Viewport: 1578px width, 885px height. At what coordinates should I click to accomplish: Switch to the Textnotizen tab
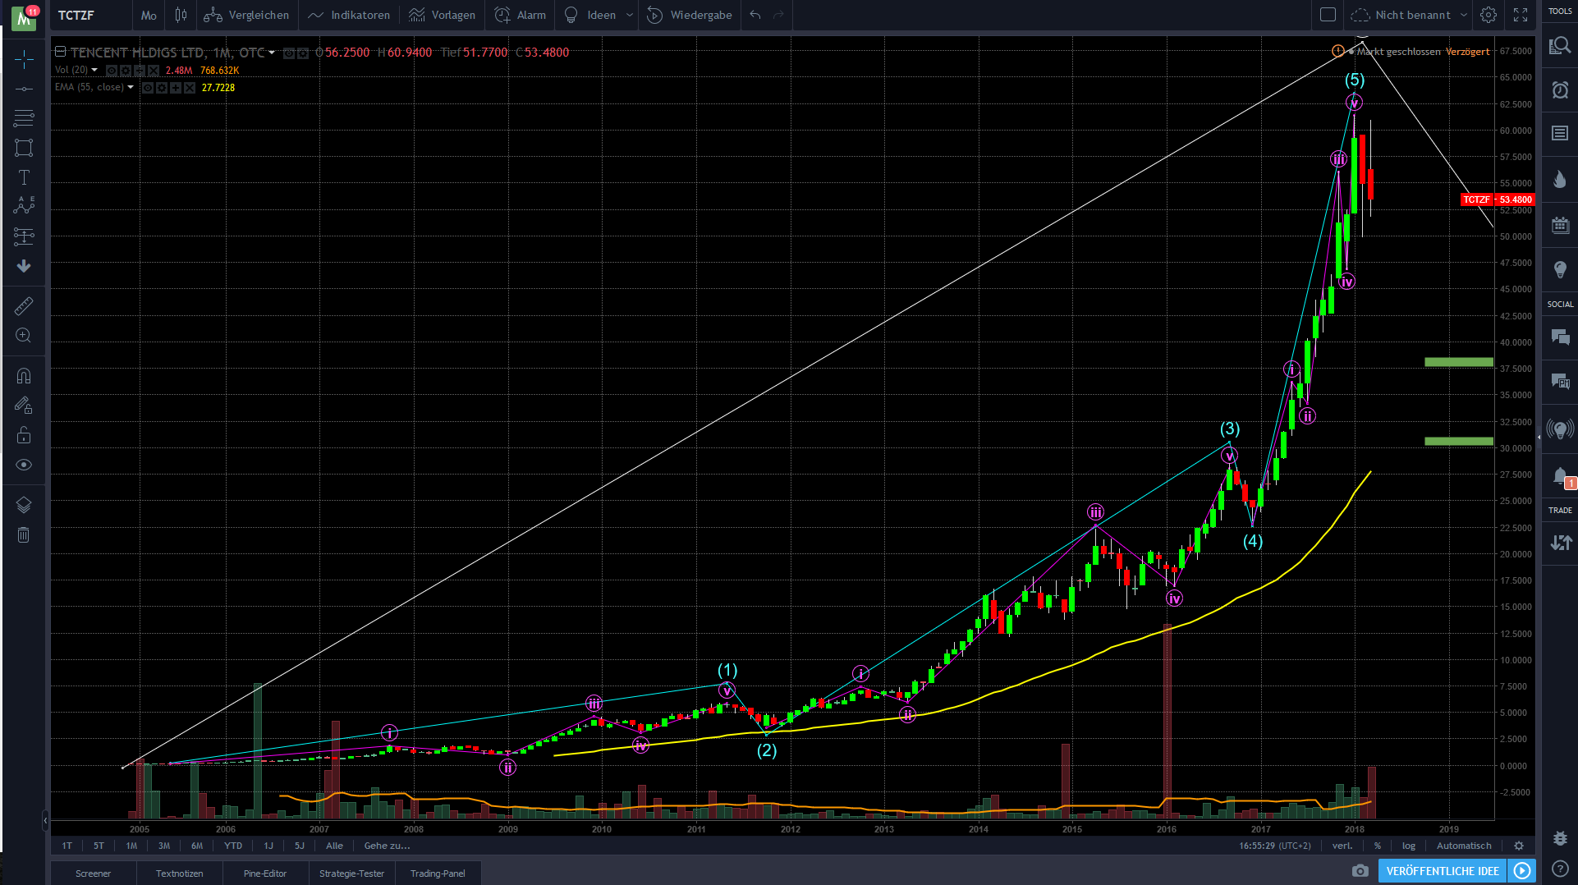pyautogui.click(x=179, y=874)
